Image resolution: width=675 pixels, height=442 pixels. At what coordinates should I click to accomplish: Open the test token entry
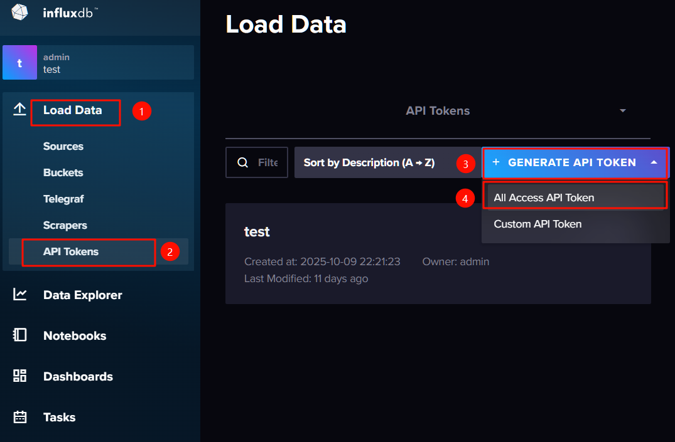click(257, 231)
